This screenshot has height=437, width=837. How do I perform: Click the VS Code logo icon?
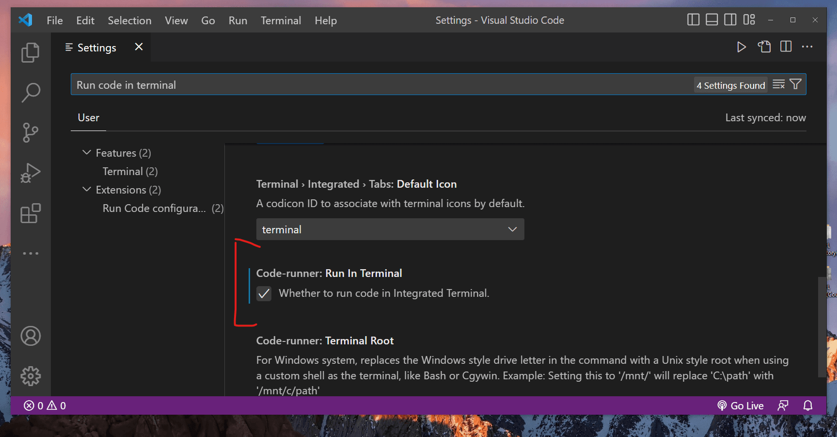(x=25, y=20)
